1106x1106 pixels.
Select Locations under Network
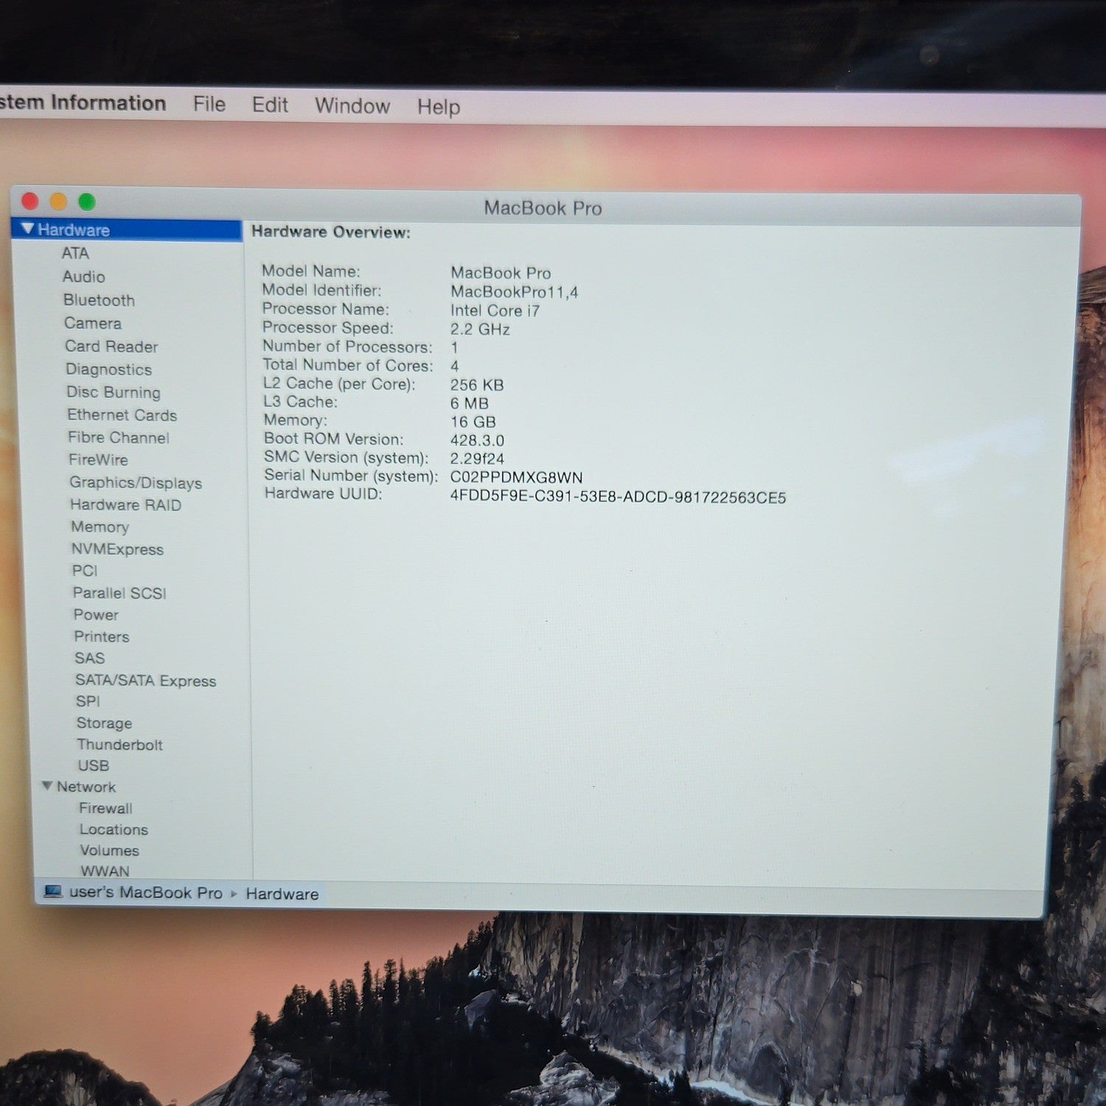click(x=114, y=829)
